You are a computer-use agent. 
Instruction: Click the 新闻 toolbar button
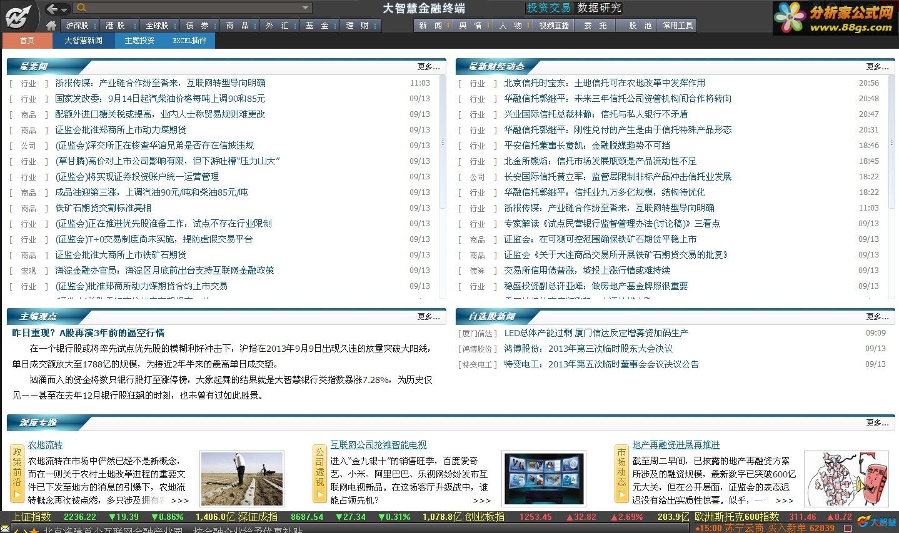pyautogui.click(x=433, y=26)
